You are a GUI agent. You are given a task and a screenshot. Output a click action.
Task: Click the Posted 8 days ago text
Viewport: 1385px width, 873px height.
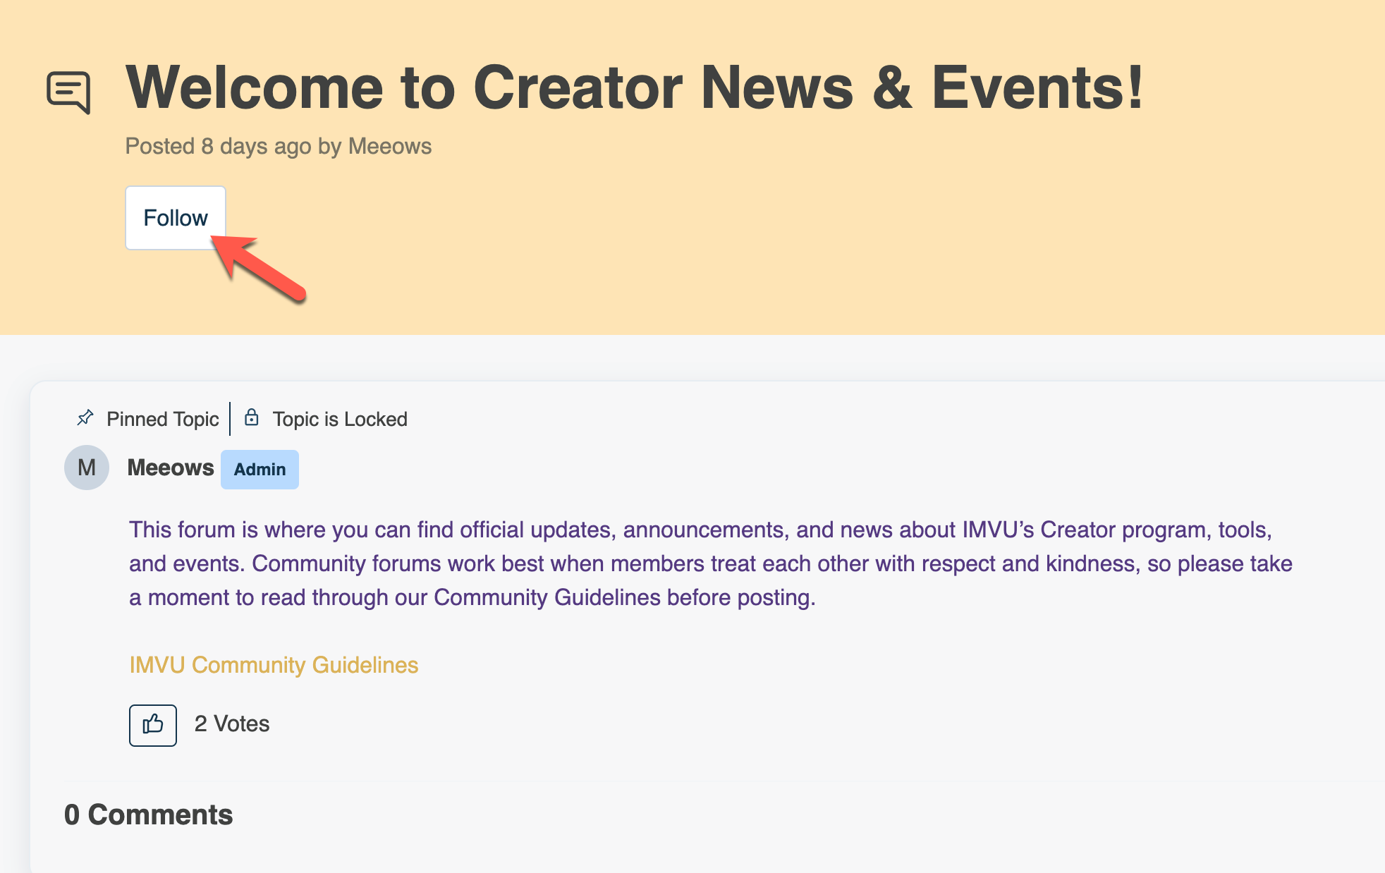point(218,146)
